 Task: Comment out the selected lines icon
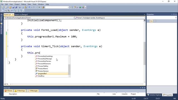point(18,11)
